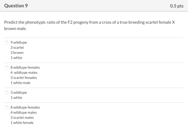
Task: Select the radio button for 3 wildtype 1 white
Action: tap(7, 93)
